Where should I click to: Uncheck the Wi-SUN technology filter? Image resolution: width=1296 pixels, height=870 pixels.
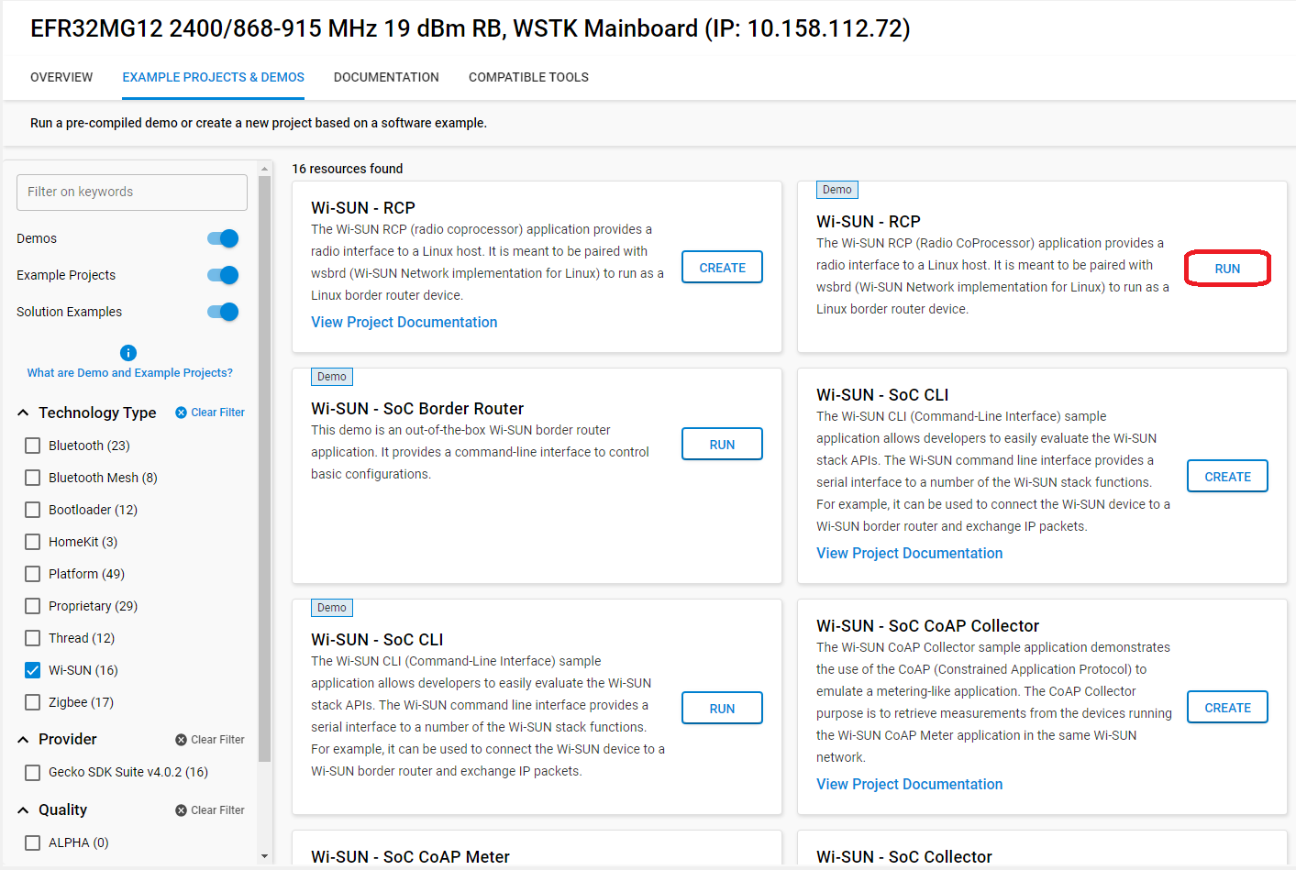point(32,669)
